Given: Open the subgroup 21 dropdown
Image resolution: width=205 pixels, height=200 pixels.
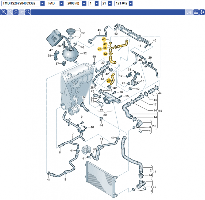Looking at the screenshot, I should tap(110, 3).
